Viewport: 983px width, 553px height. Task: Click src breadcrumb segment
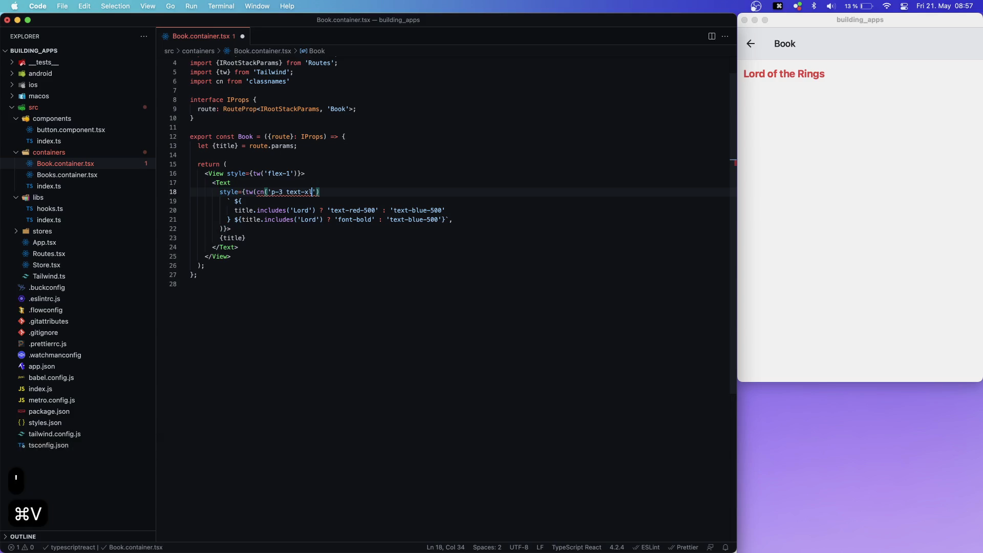(169, 51)
